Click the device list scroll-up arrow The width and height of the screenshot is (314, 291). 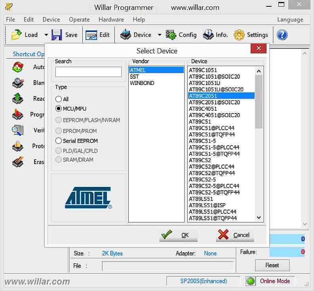tap(259, 71)
